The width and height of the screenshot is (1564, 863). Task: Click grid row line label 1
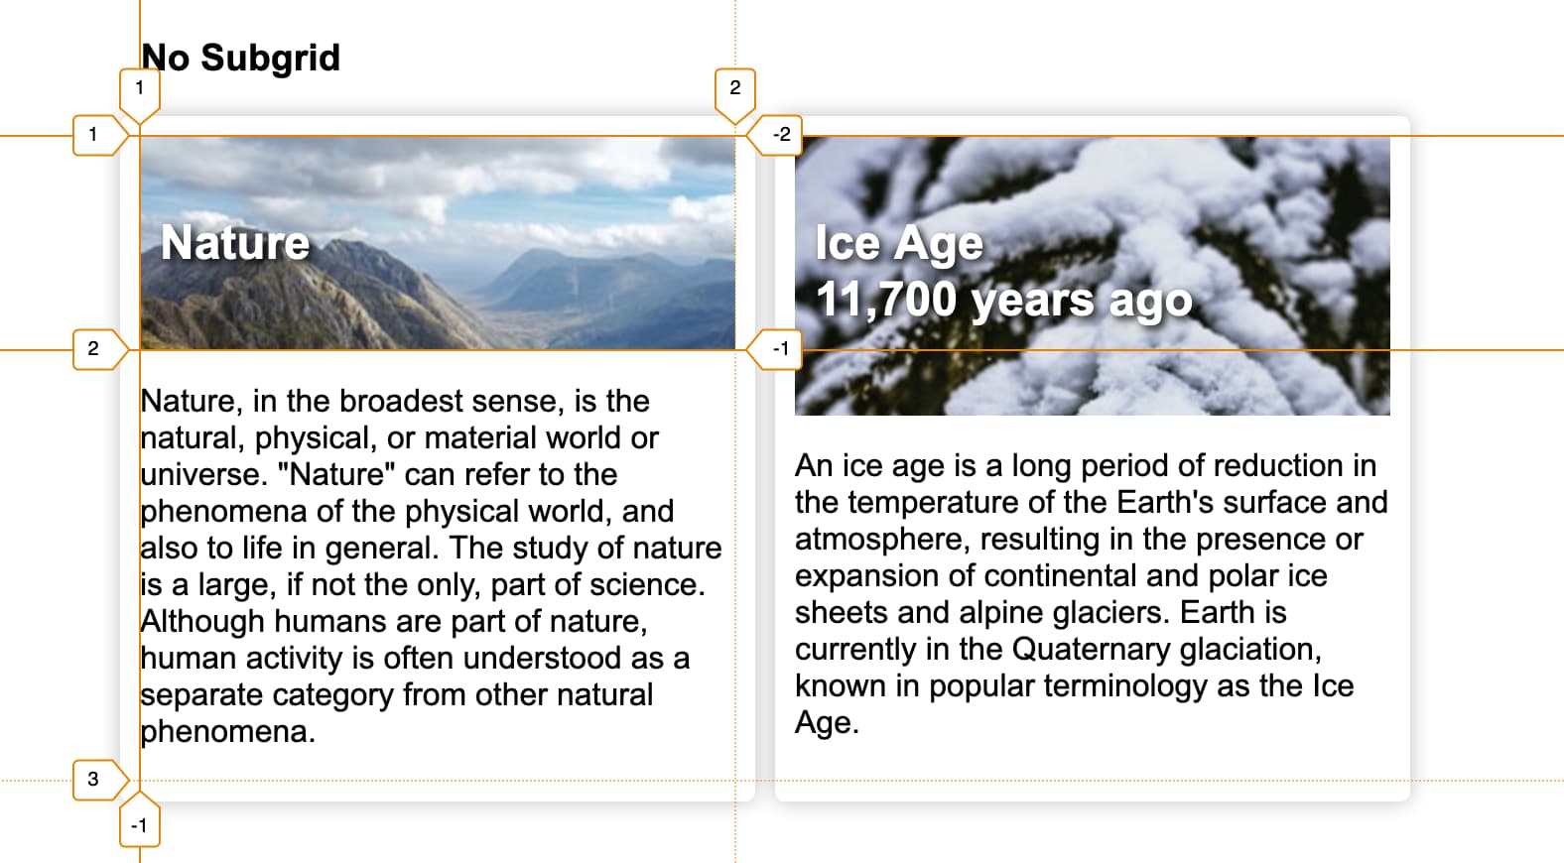[94, 135]
